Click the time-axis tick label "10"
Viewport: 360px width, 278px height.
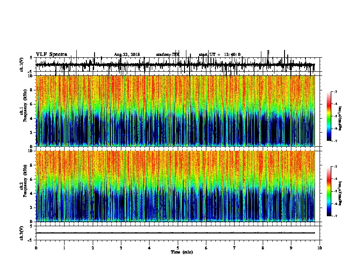click(x=320, y=248)
